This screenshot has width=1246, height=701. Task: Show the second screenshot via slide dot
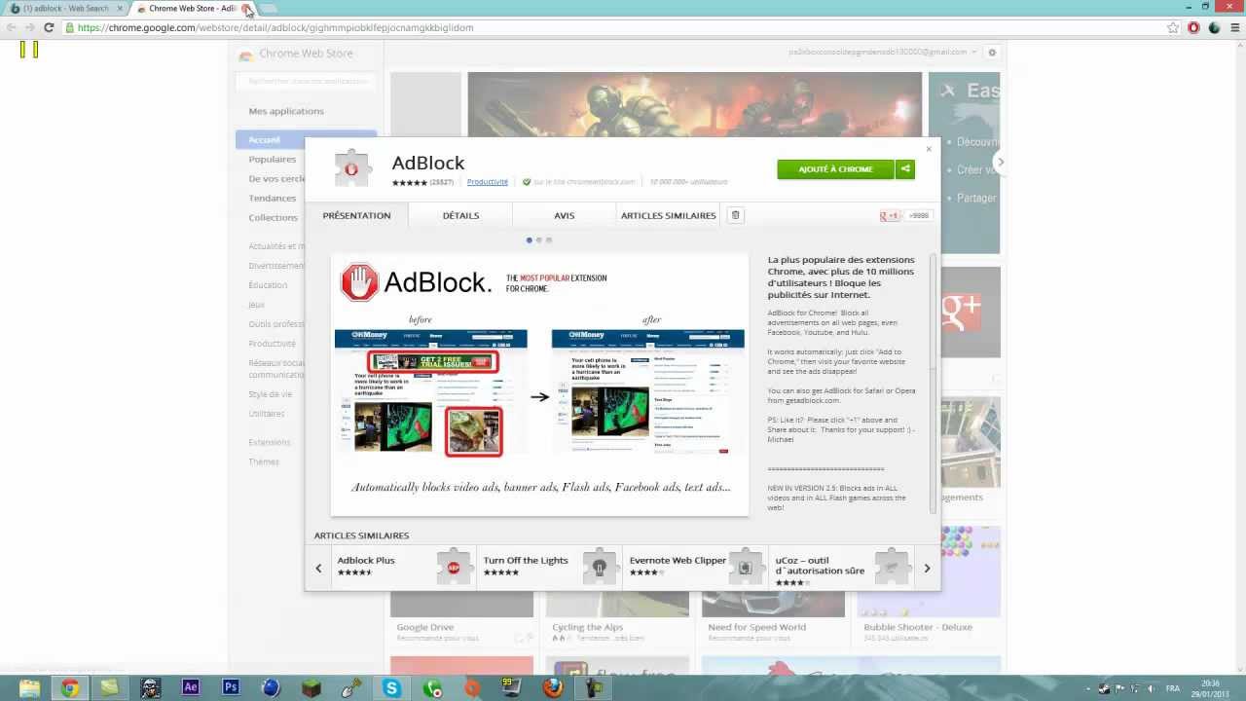(539, 240)
